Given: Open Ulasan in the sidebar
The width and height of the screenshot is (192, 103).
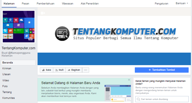Looking at the screenshot, I should point(6,74).
